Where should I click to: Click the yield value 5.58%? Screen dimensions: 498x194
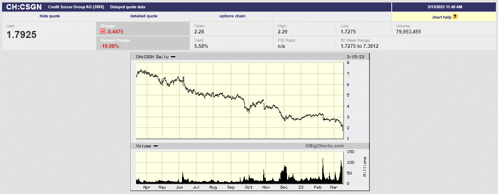(201, 46)
